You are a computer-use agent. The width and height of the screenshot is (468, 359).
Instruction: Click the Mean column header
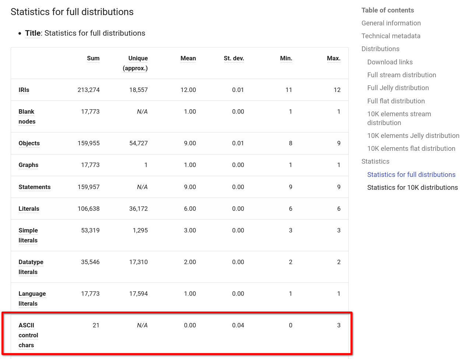(188, 58)
